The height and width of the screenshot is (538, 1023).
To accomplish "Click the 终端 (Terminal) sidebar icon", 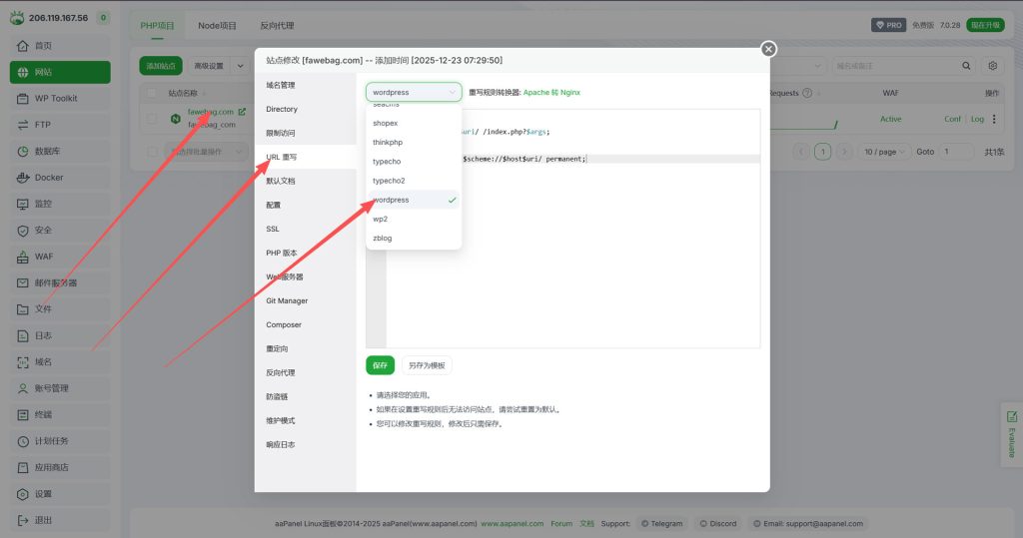I will tap(23, 414).
